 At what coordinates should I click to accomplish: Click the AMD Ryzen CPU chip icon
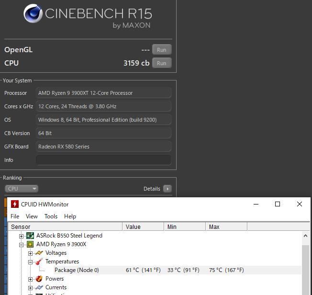point(30,244)
